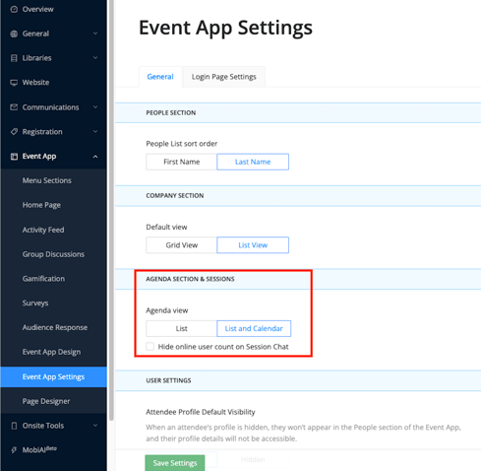Expand the Registration sidebar chevron
481x471 pixels.
[x=95, y=132]
